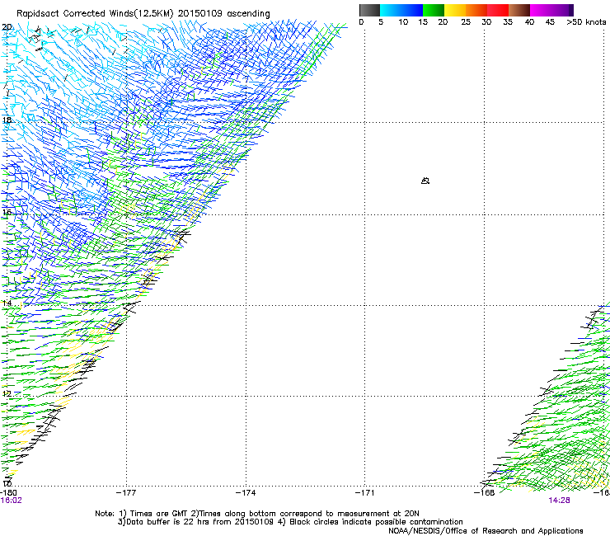Click the Rapidscat Corrected Winds title text
The width and height of the screenshot is (610, 536).
143,14
